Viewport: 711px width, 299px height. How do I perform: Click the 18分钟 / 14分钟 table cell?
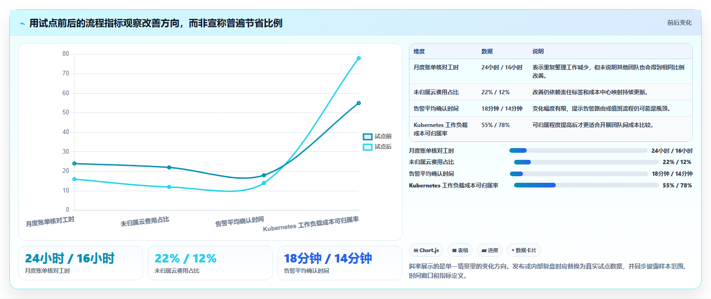pyautogui.click(x=502, y=109)
